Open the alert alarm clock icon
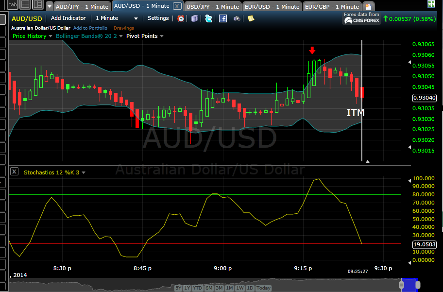 (181, 18)
